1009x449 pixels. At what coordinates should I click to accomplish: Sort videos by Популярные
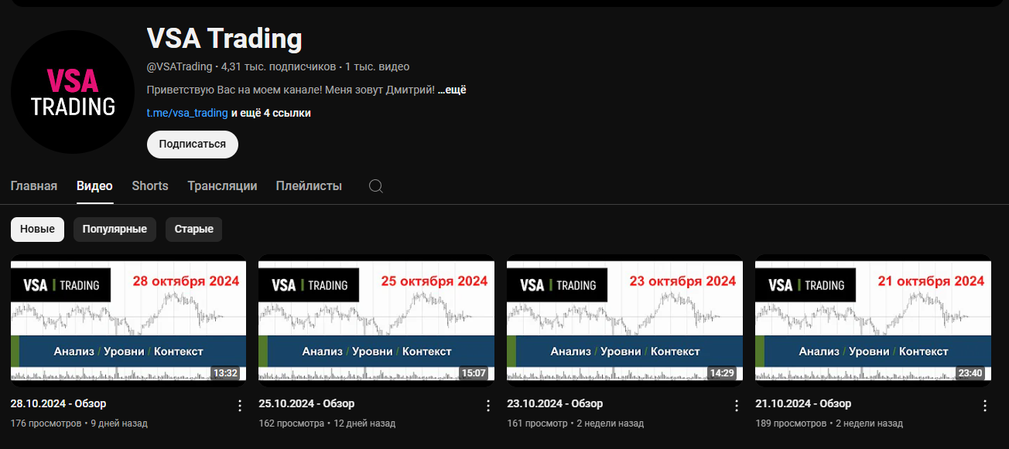pos(115,230)
